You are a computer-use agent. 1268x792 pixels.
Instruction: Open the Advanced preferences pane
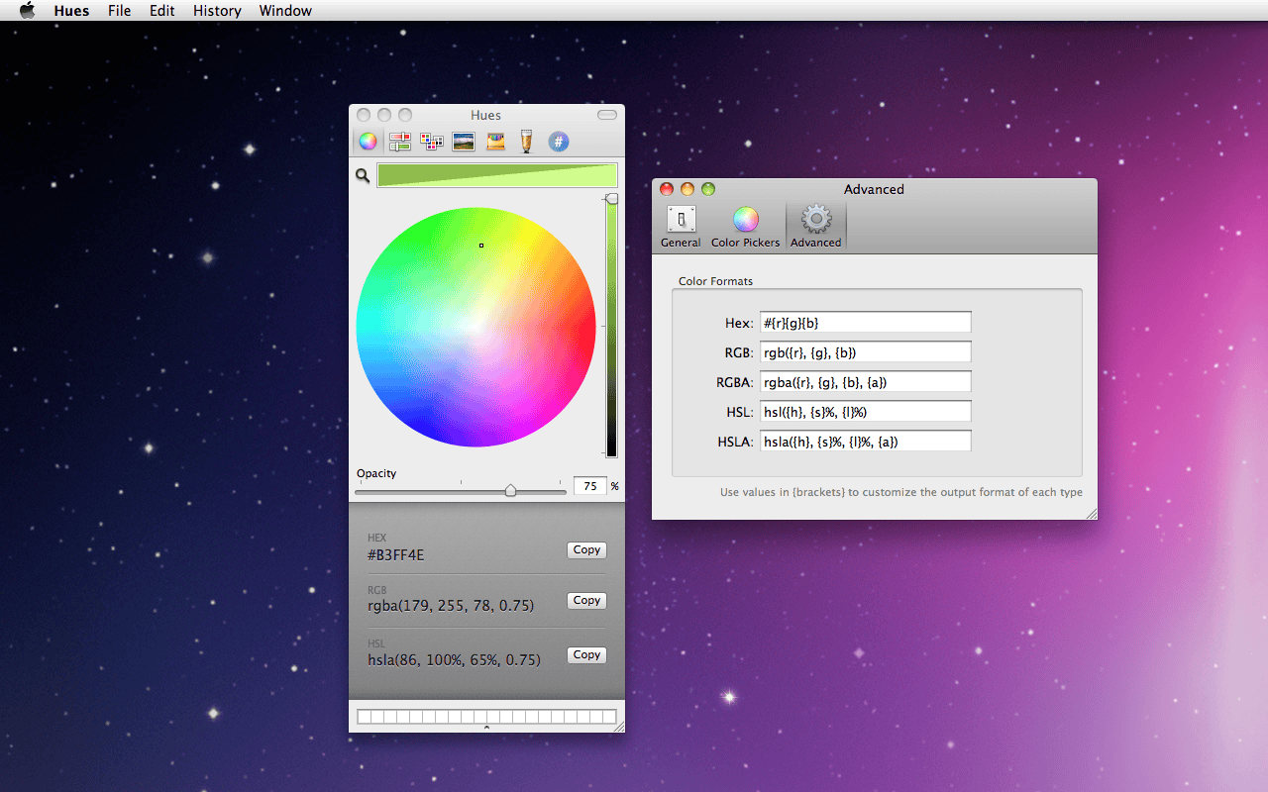815,225
